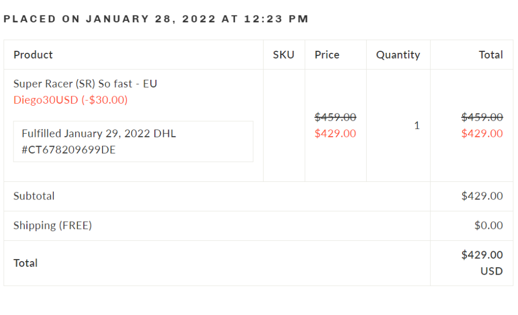The width and height of the screenshot is (518, 315).
Task: Click the discounted $429.00 in the Price column
Action: 335,134
